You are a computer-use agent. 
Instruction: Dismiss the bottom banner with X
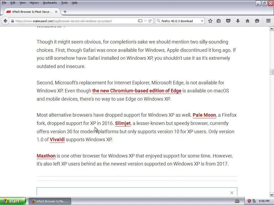coord(232,193)
